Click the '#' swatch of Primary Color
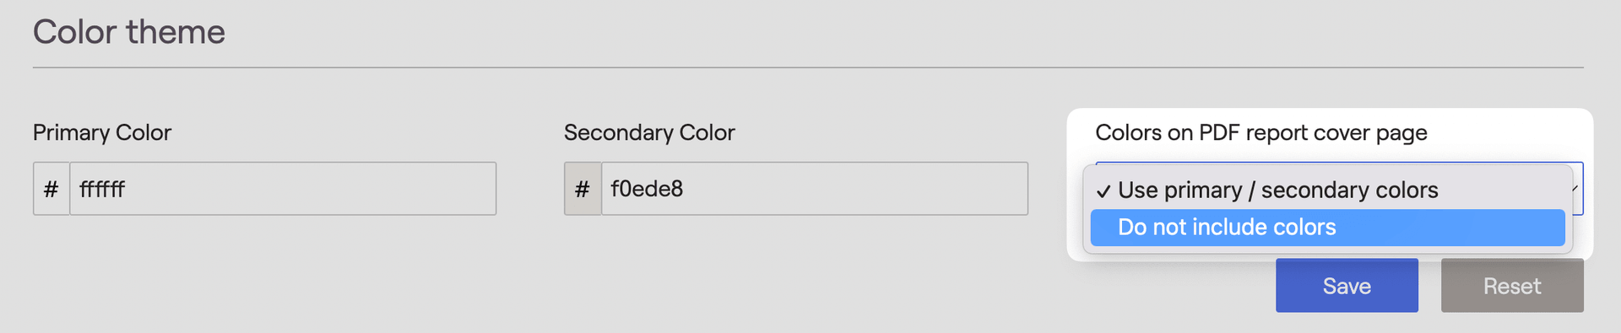The height and width of the screenshot is (333, 1621). pos(52,189)
